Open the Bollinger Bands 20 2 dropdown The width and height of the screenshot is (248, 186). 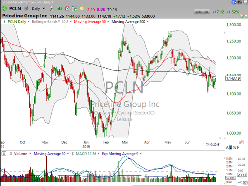71,21
